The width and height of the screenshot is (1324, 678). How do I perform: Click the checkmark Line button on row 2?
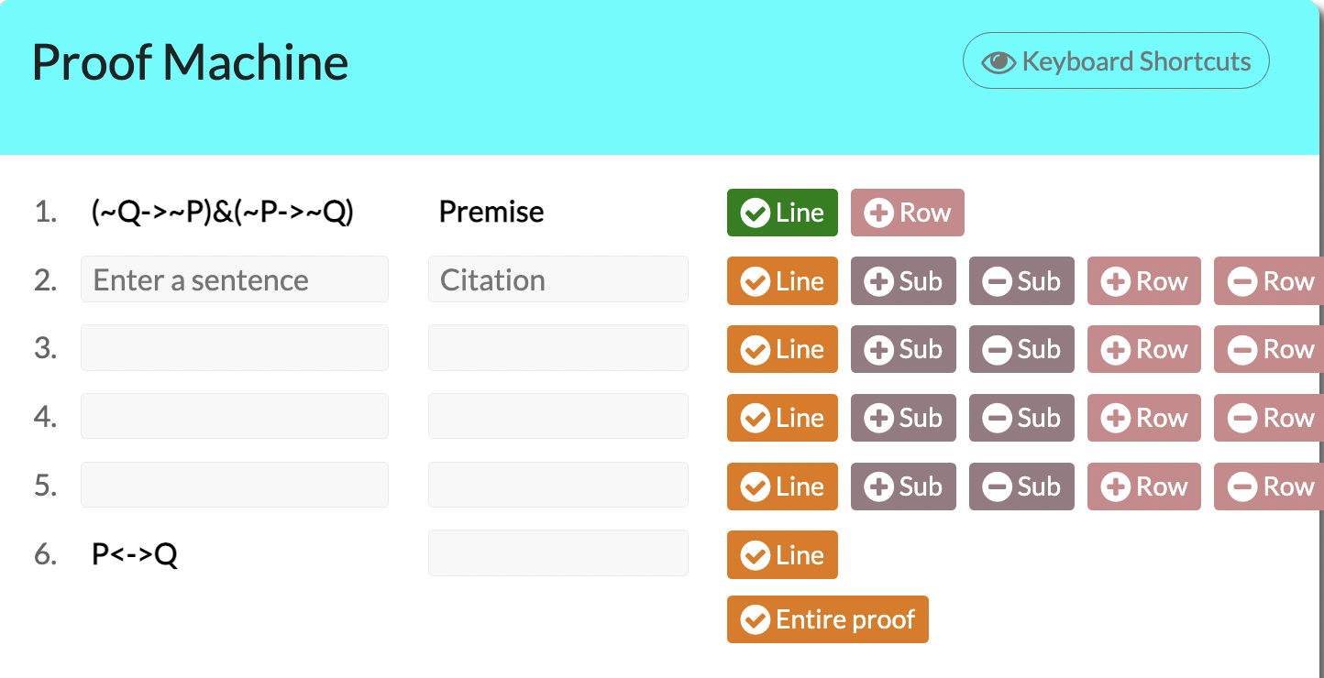click(782, 281)
